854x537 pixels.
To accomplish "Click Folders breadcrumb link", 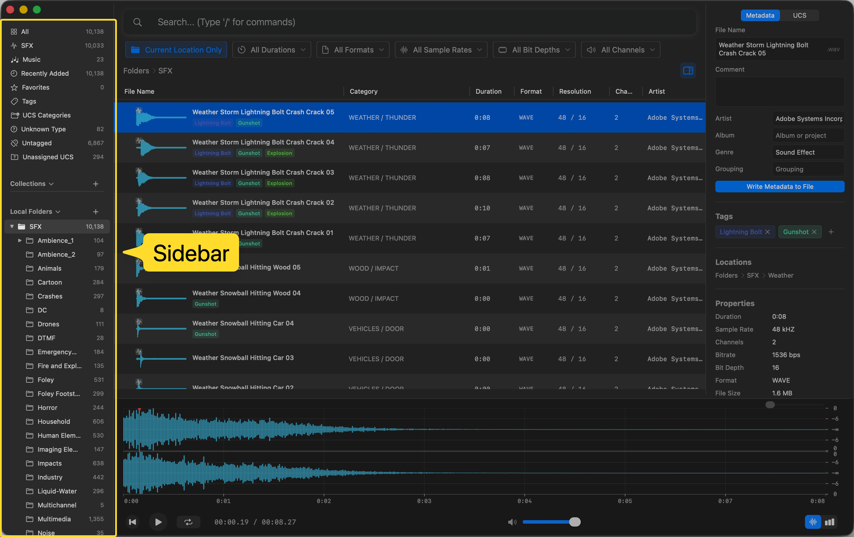I will click(x=136, y=70).
